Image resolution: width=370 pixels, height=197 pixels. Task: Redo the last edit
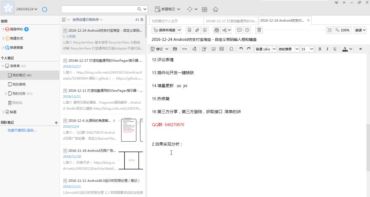(x=249, y=49)
